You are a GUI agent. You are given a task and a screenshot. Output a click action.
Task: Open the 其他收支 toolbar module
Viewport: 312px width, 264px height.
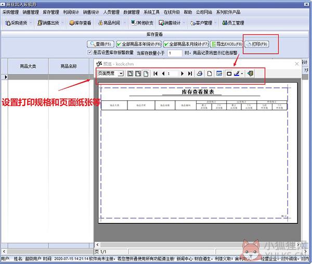coord(142,23)
